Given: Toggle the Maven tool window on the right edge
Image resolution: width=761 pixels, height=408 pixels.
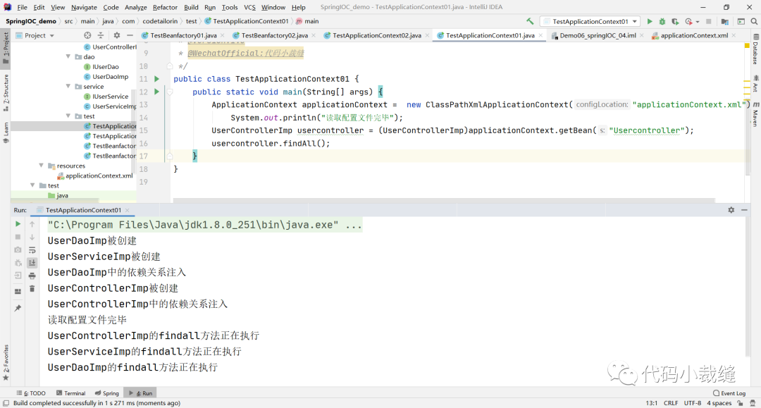Looking at the screenshot, I should pyautogui.click(x=755, y=114).
